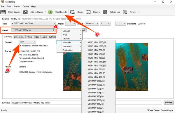This screenshot has height=113, width=175.
Task: Expand the Matroska preset category
Action: click(69, 42)
